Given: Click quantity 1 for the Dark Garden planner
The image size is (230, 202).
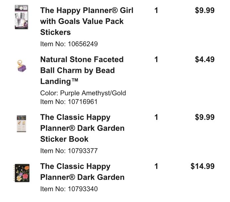Looking at the screenshot, I should tap(156, 166).
